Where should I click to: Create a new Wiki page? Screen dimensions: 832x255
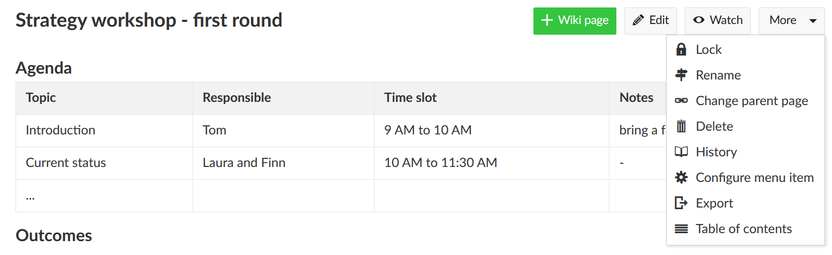coord(575,21)
